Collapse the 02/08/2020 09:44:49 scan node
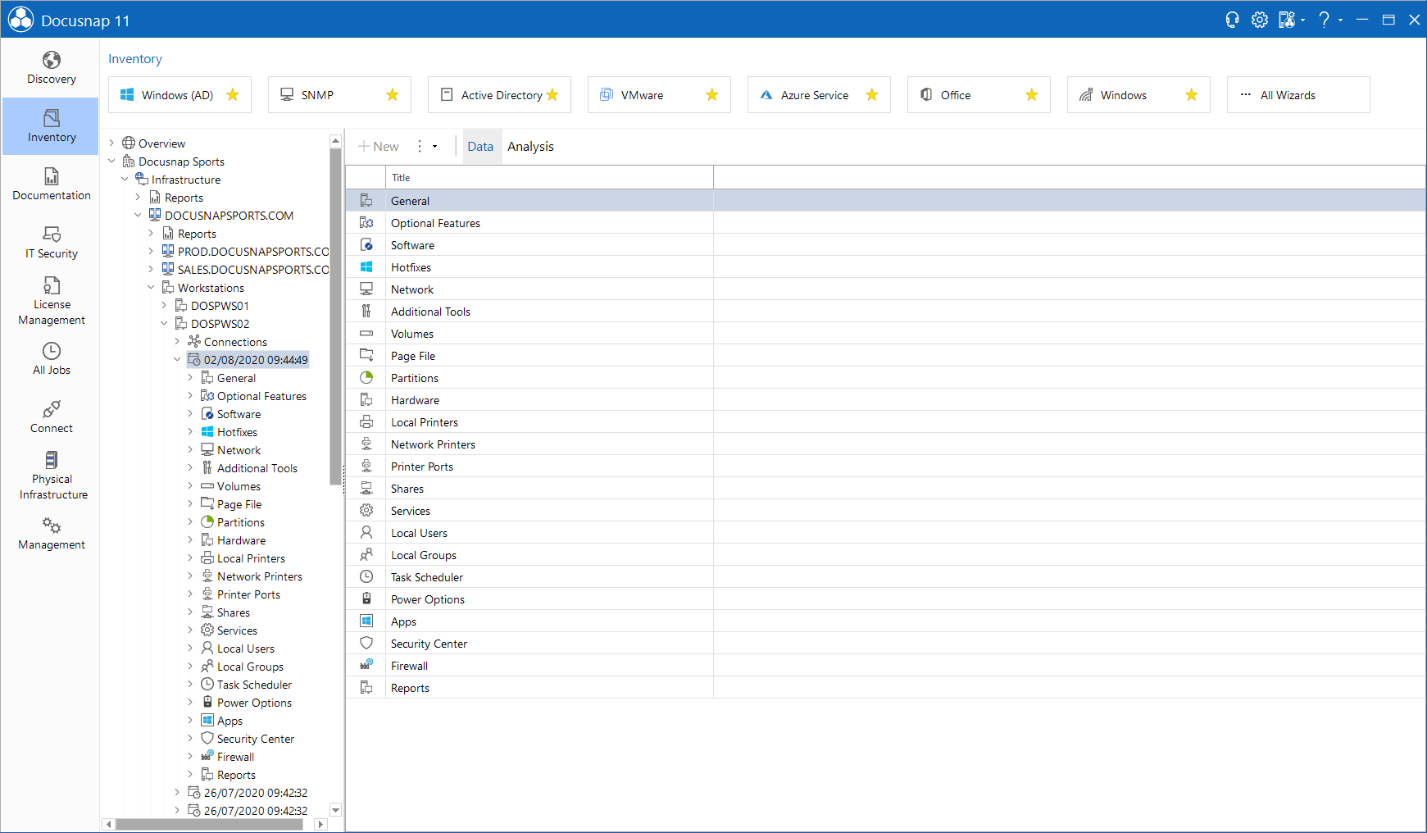Viewport: 1427px width, 833px height. point(177,360)
